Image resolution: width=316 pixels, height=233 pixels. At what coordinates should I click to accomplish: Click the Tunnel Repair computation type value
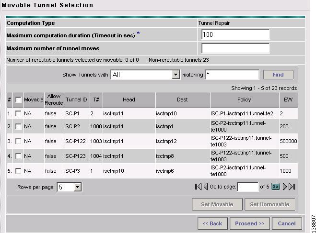click(x=214, y=23)
